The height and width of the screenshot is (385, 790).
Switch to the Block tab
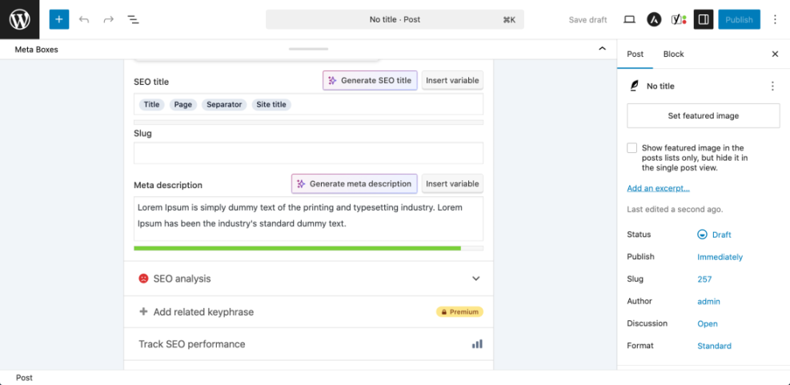[674, 54]
